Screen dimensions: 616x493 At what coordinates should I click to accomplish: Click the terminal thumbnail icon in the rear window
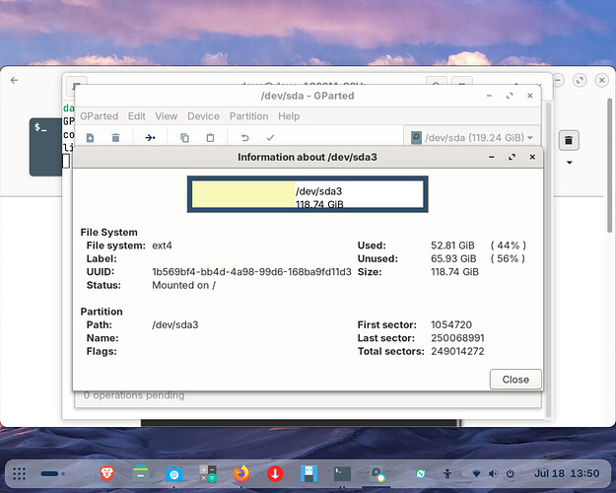point(45,147)
